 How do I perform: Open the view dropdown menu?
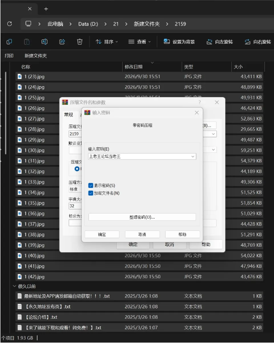click(140, 42)
